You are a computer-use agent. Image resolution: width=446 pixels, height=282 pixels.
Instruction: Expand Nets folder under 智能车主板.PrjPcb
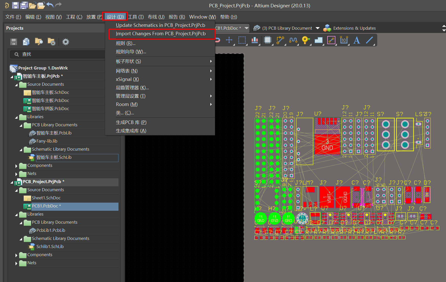tap(16, 174)
